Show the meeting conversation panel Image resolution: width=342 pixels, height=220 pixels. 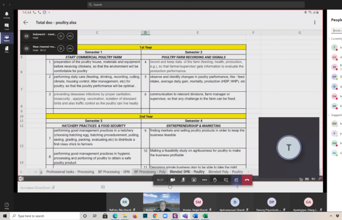coord(226,180)
